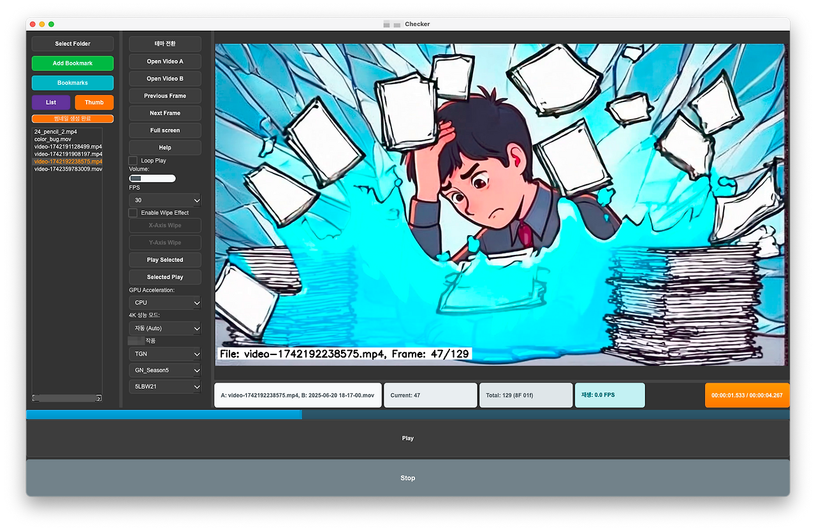Click the blue playback progress bar
The width and height of the screenshot is (816, 531).
tap(408, 414)
